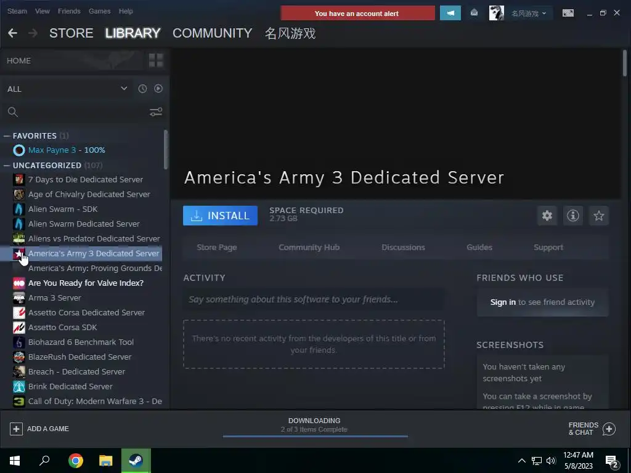Sort library by recent activity clock
Viewport: 631px width, 473px height.
coord(142,89)
